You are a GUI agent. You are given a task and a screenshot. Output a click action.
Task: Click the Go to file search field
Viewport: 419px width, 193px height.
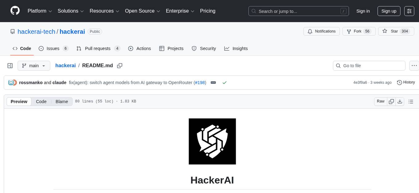(x=369, y=65)
